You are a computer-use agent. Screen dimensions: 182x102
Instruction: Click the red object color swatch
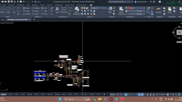pos(130,8)
